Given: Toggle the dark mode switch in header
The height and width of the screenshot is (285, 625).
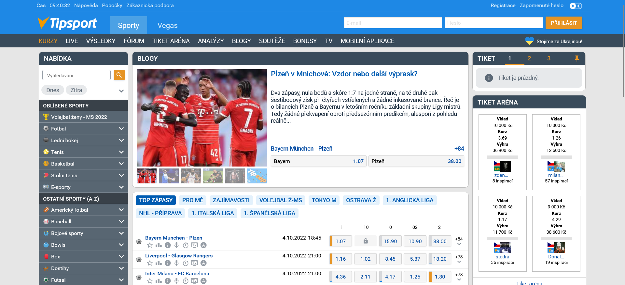Looking at the screenshot, I should [576, 6].
